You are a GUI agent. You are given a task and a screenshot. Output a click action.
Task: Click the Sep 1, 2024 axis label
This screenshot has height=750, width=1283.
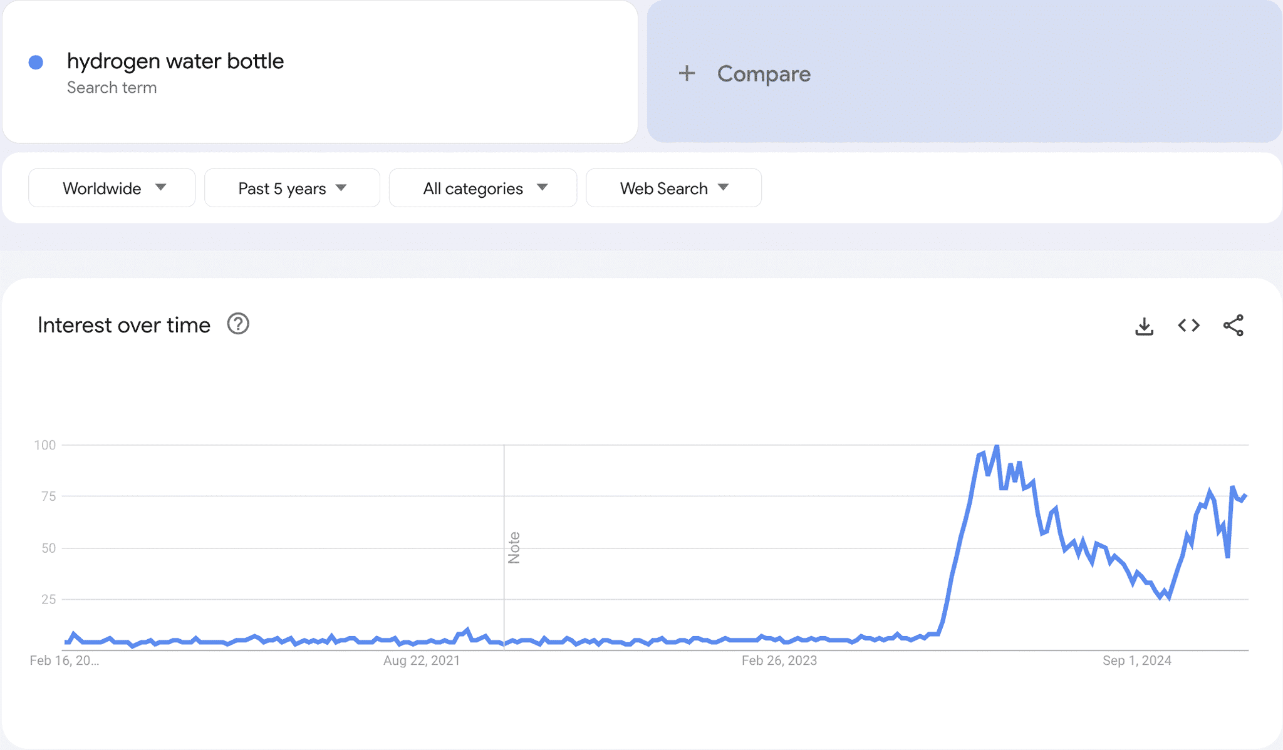pyautogui.click(x=1137, y=660)
